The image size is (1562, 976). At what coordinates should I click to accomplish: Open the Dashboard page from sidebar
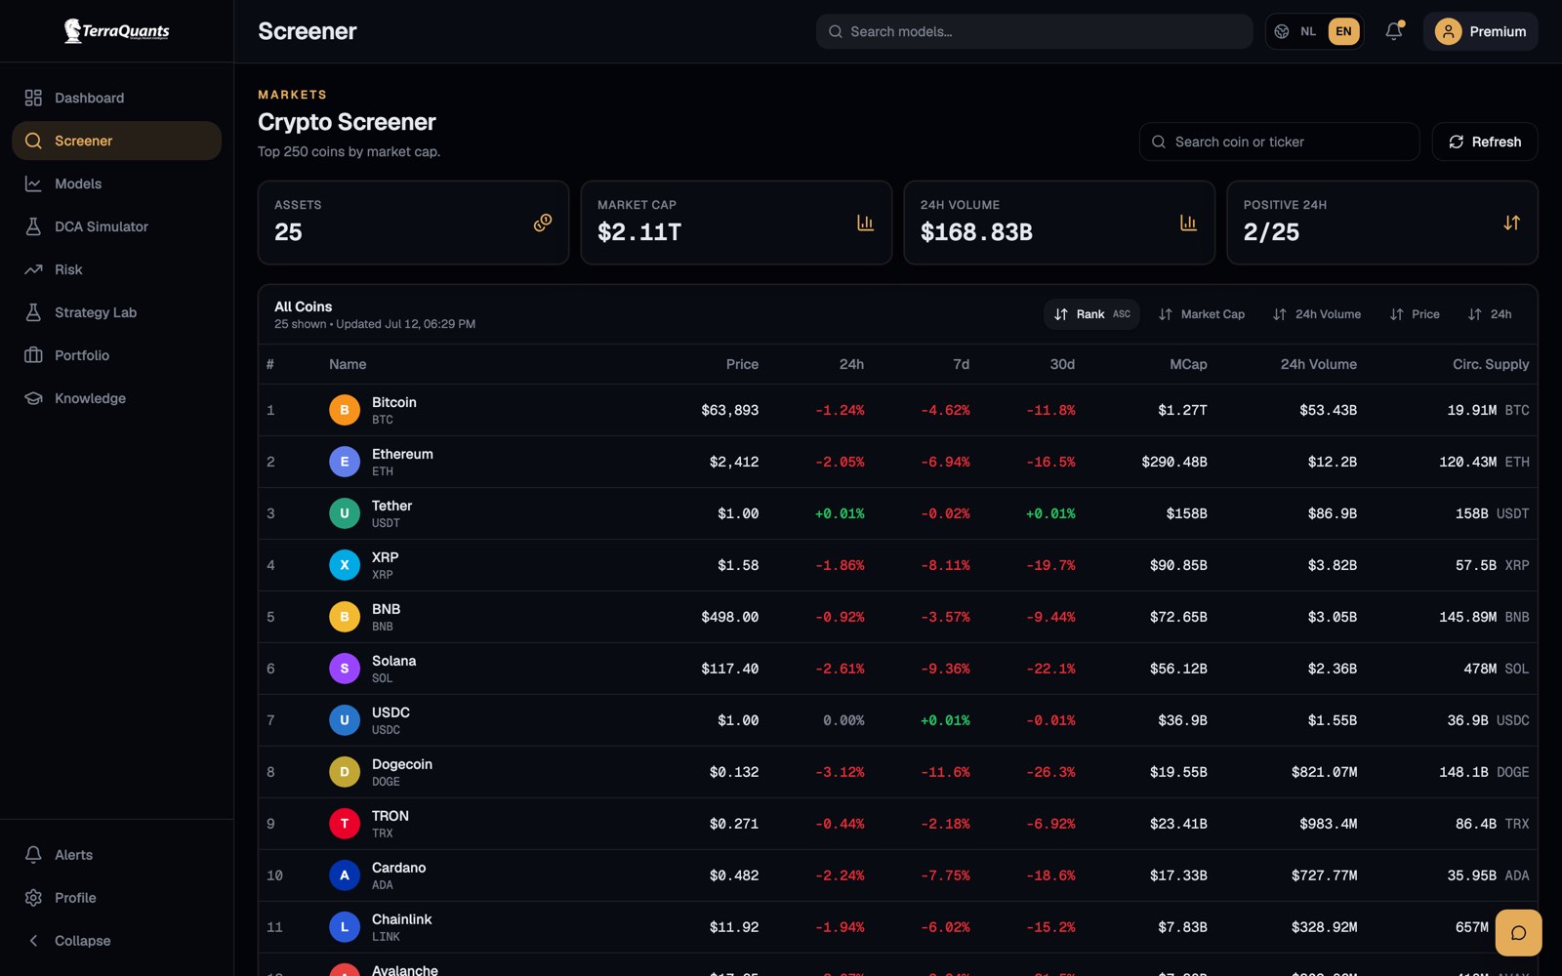(117, 98)
